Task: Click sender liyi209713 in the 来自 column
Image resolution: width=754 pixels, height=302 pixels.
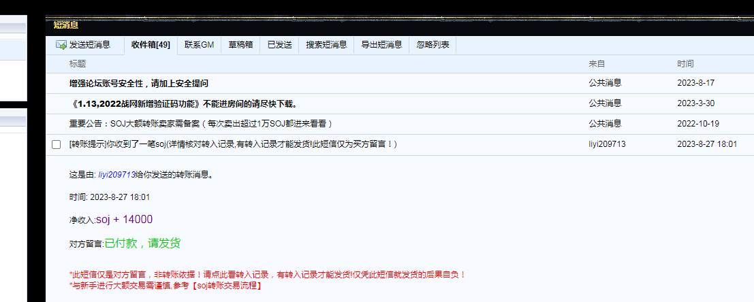Action: (x=607, y=144)
